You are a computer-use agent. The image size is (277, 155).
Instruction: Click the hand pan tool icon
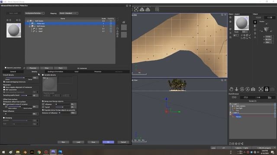click(x=231, y=89)
